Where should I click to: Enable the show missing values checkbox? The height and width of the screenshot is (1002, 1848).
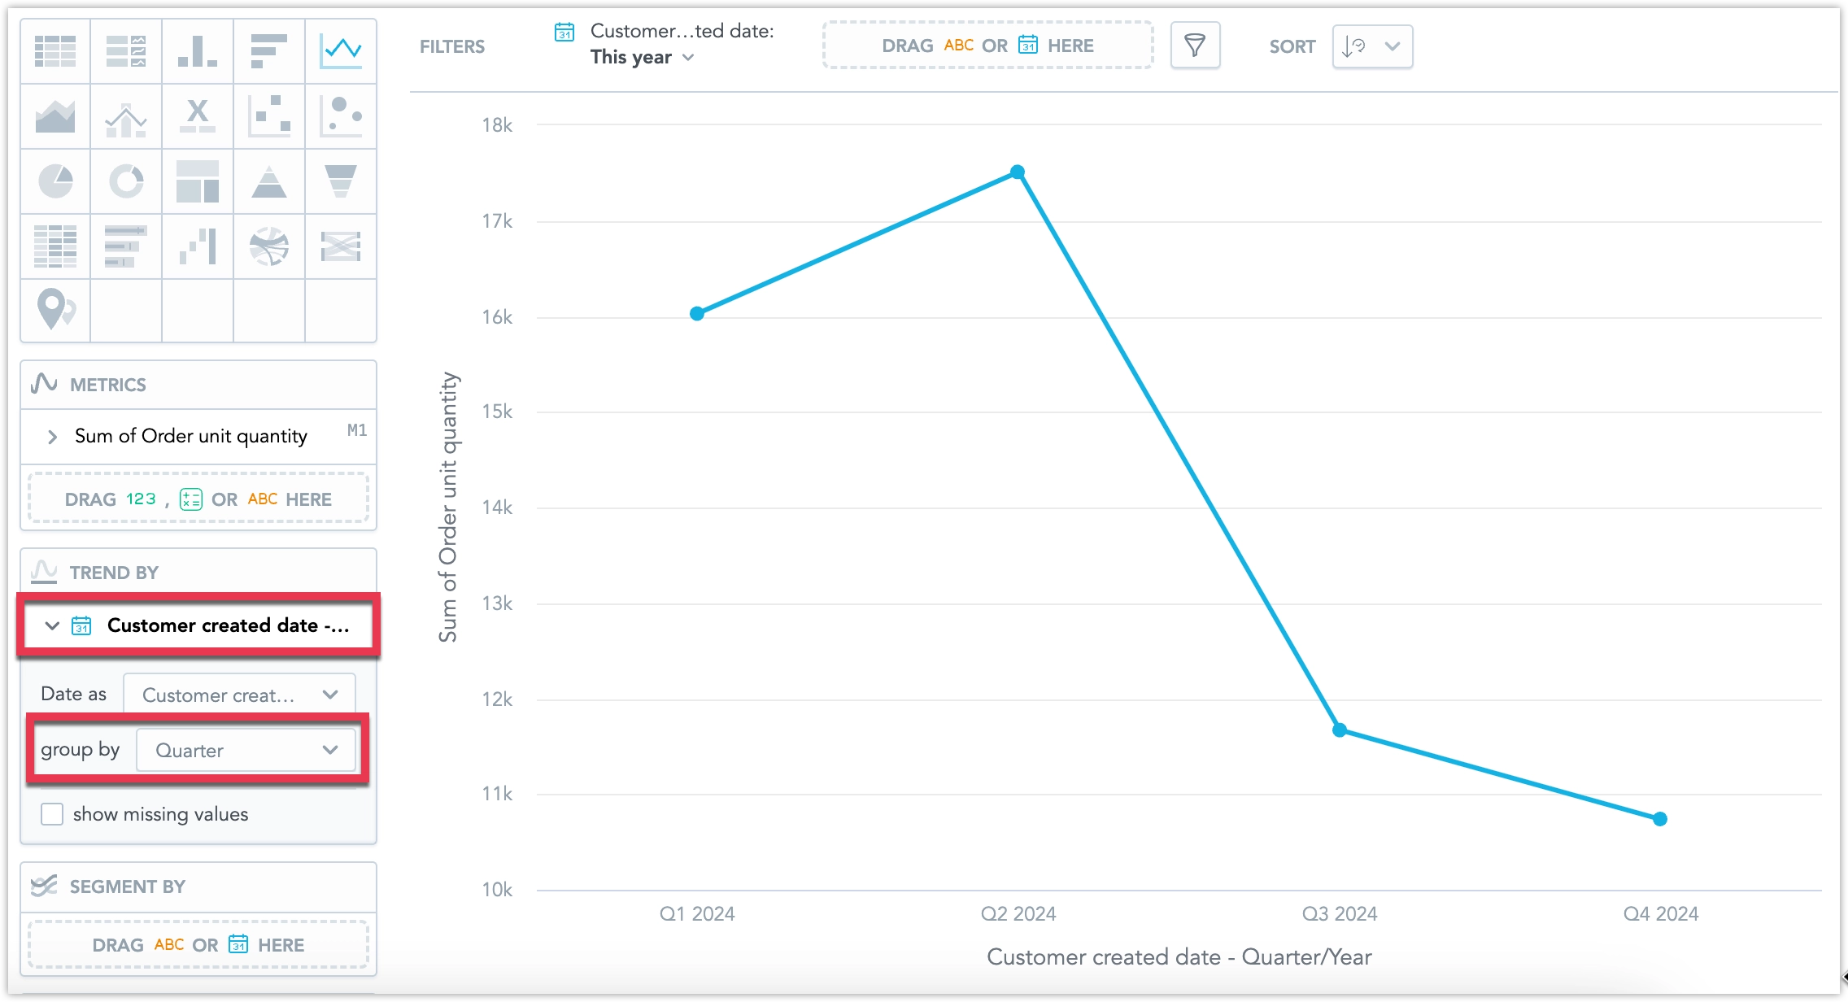click(x=52, y=813)
